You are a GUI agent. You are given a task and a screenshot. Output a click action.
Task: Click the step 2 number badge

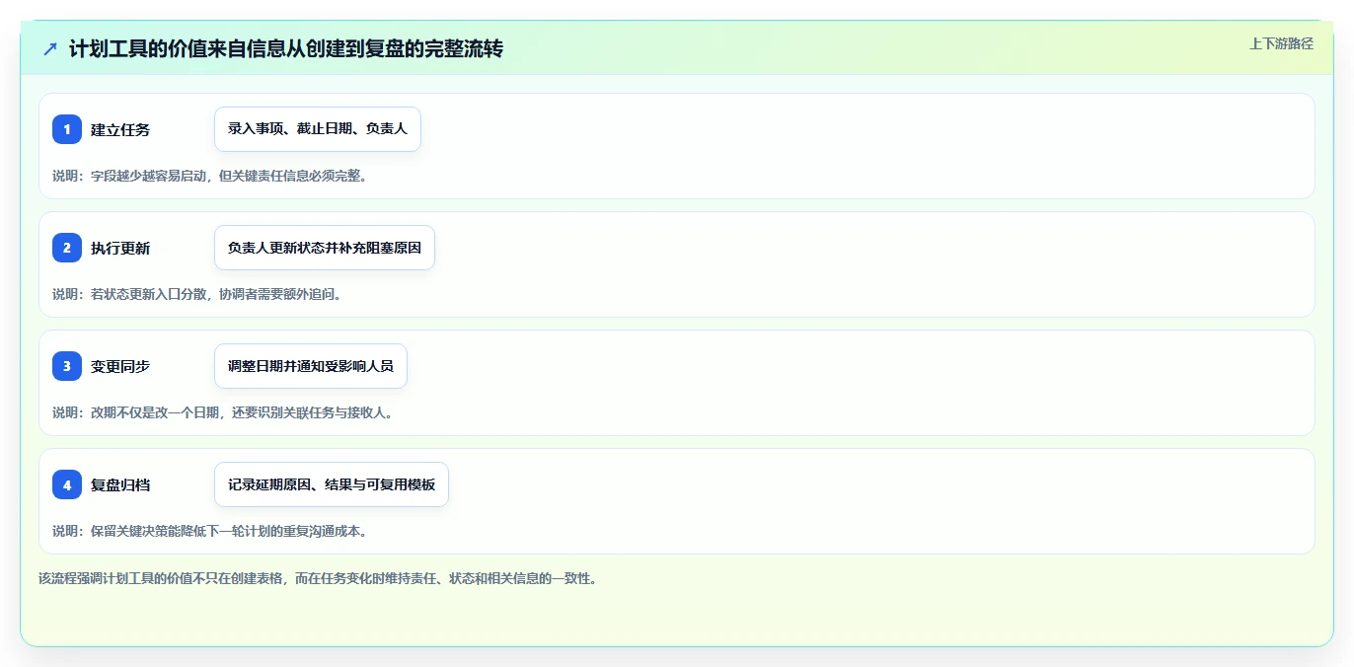67,248
